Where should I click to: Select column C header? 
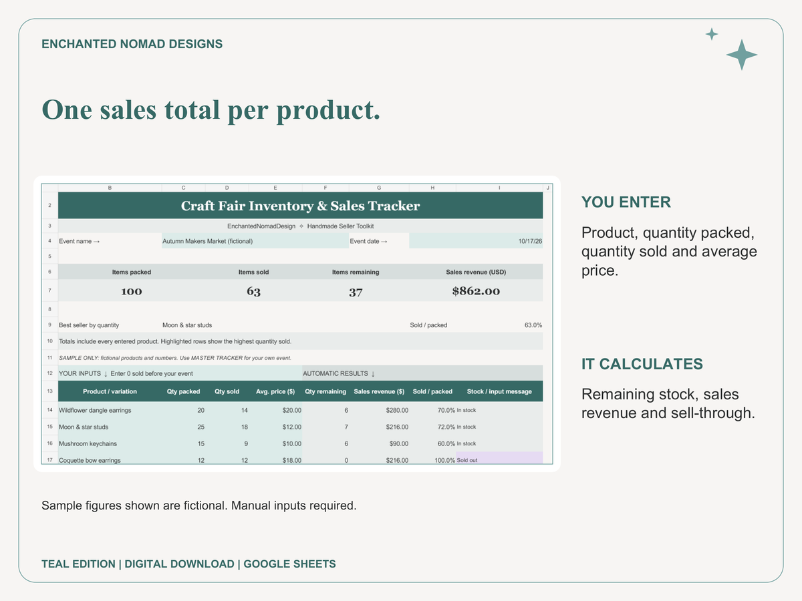[x=183, y=188]
